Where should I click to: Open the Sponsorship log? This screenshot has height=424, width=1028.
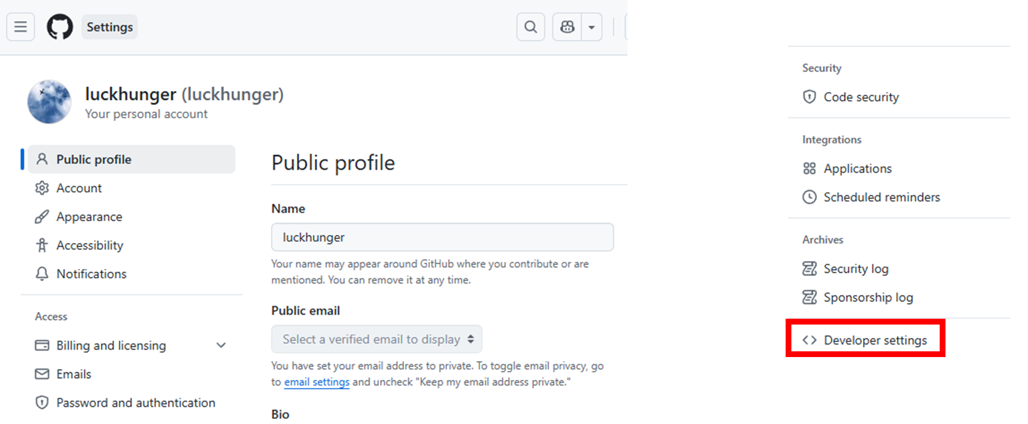(868, 297)
